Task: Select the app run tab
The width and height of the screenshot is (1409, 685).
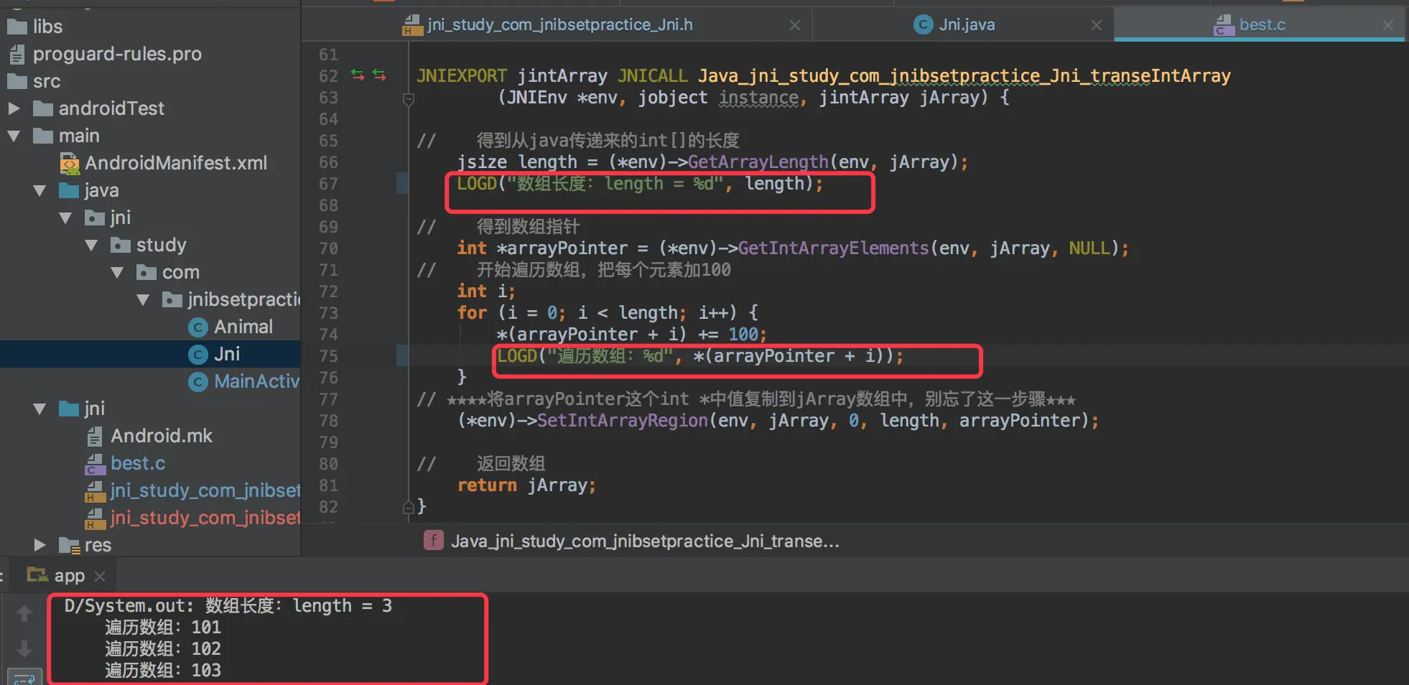Action: [x=70, y=576]
